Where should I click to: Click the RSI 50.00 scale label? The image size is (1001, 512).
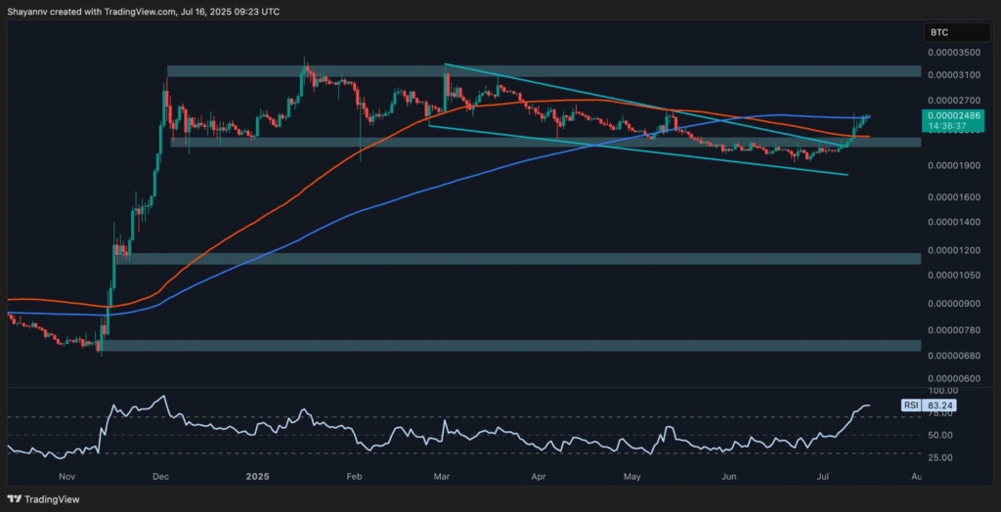(940, 435)
